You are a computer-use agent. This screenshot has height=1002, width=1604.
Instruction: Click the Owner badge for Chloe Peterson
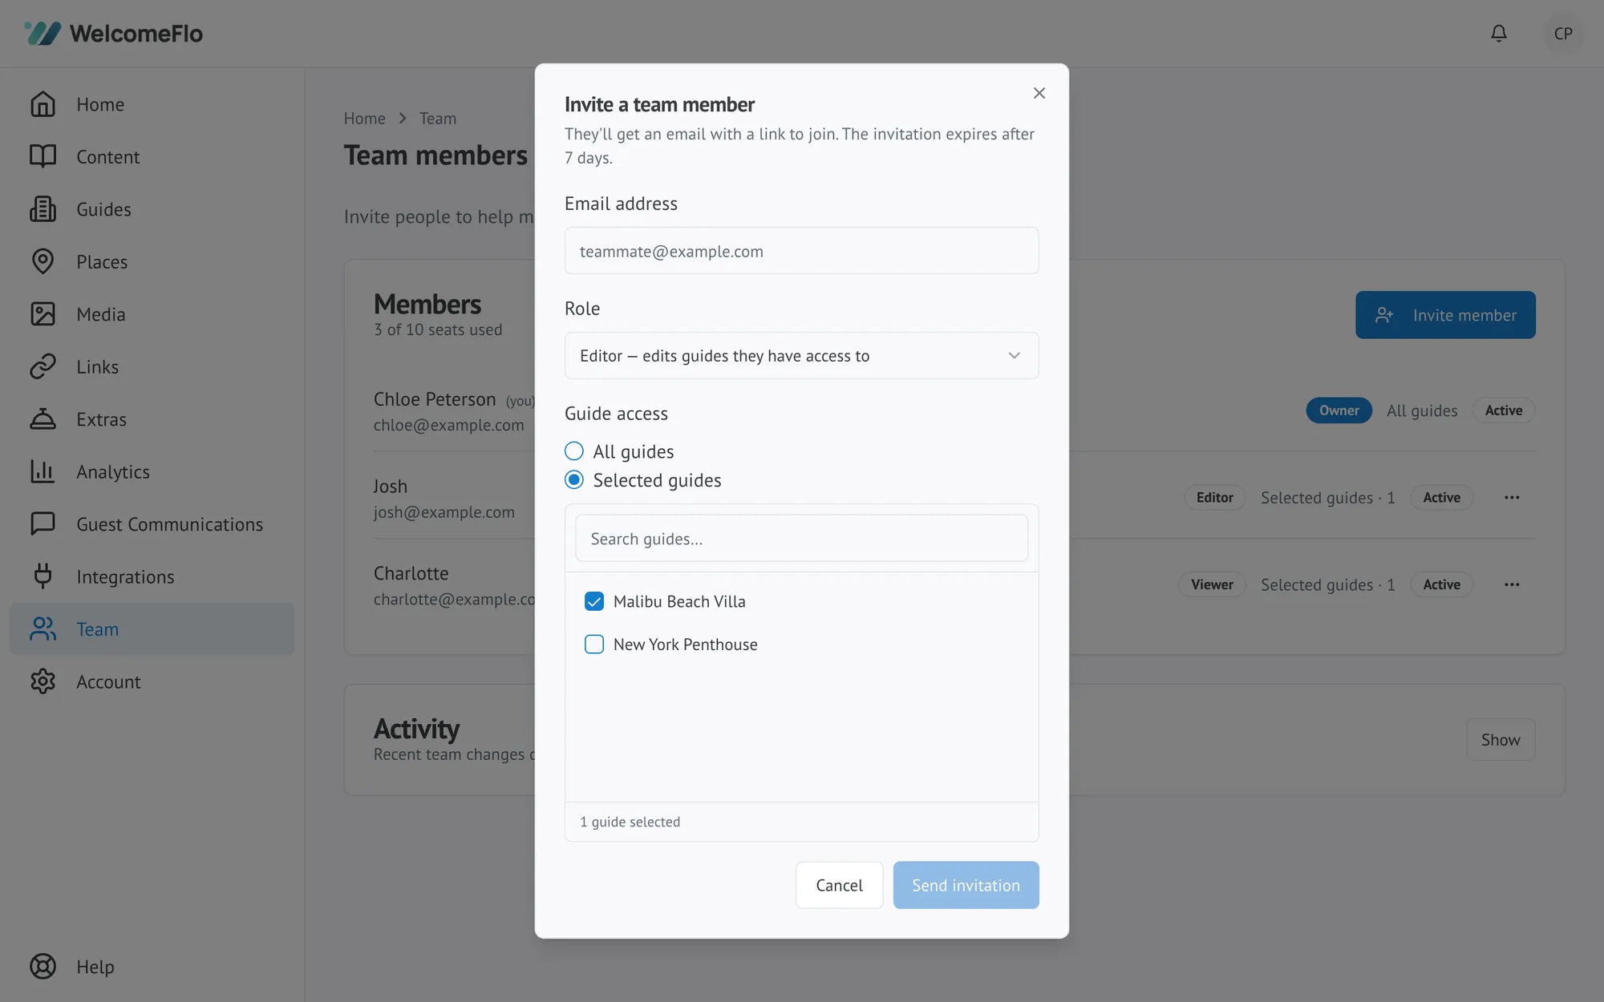[x=1339, y=410]
